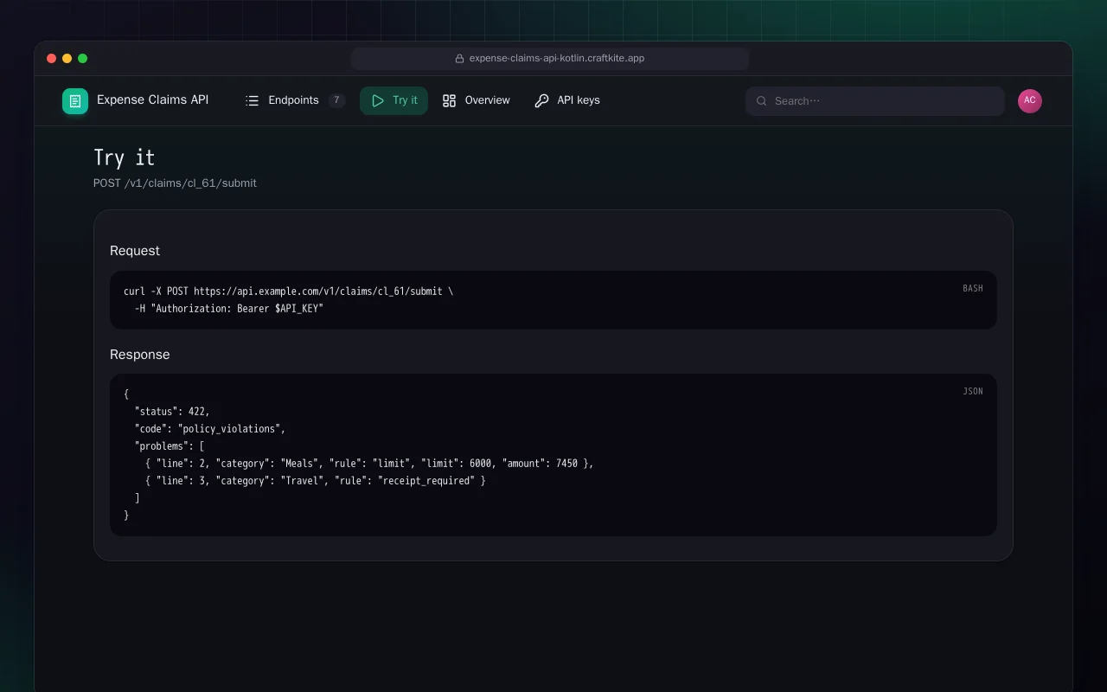The width and height of the screenshot is (1107, 692).
Task: Click the API keys key icon
Action: click(x=541, y=101)
